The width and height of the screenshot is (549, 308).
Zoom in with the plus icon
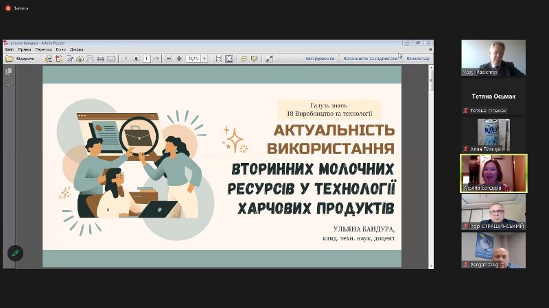pos(179,59)
